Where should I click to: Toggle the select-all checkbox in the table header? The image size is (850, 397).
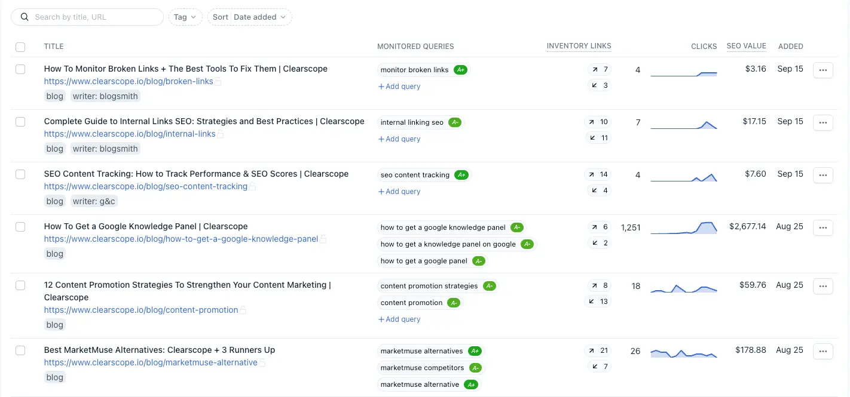20,47
